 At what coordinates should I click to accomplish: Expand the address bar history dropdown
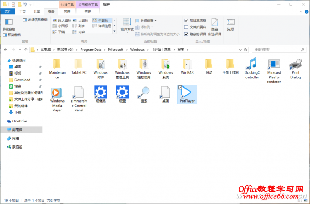(x=240, y=50)
